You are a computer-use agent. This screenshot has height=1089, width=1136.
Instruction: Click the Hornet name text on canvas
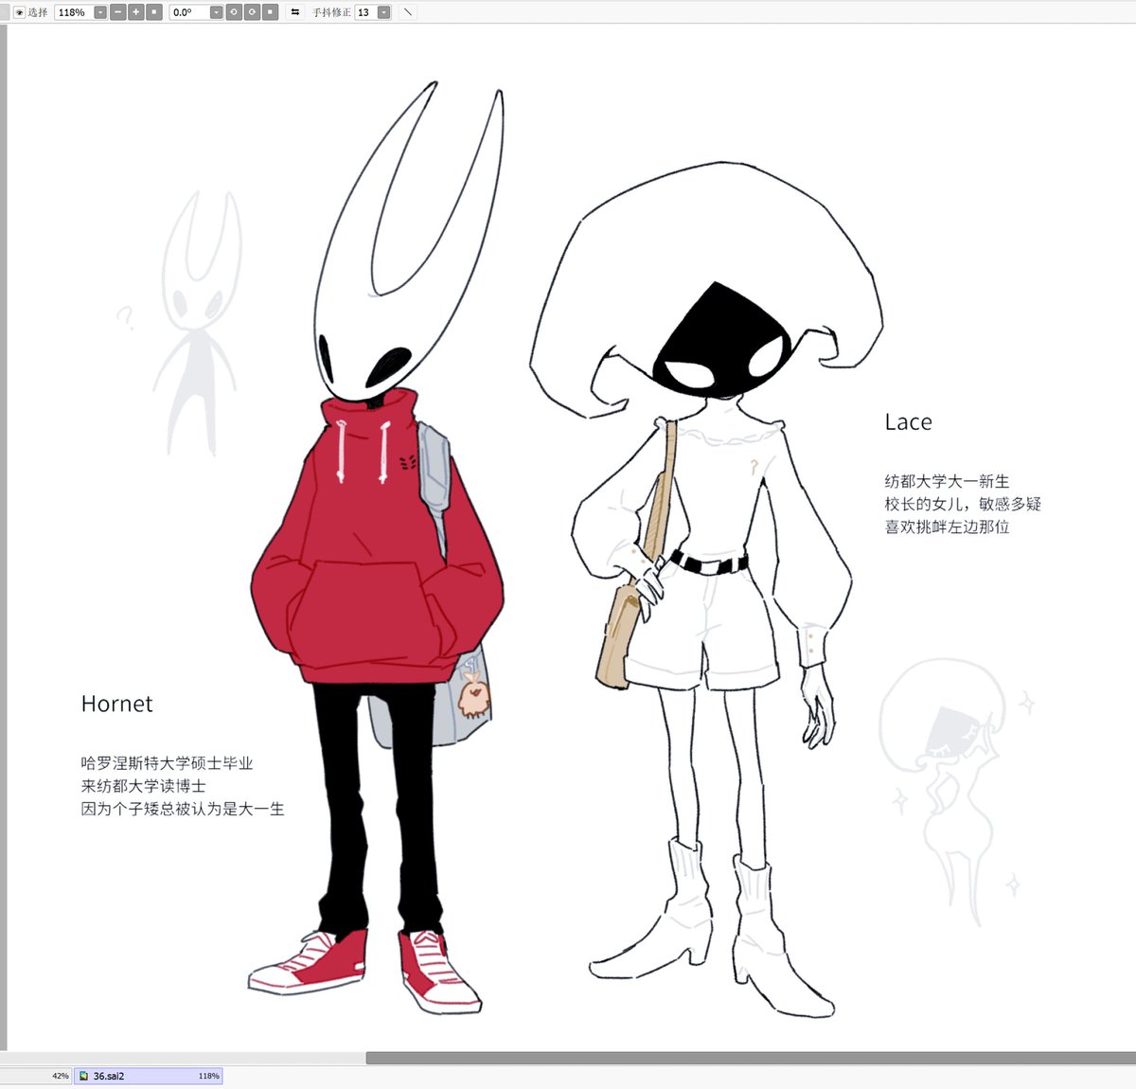coord(116,704)
